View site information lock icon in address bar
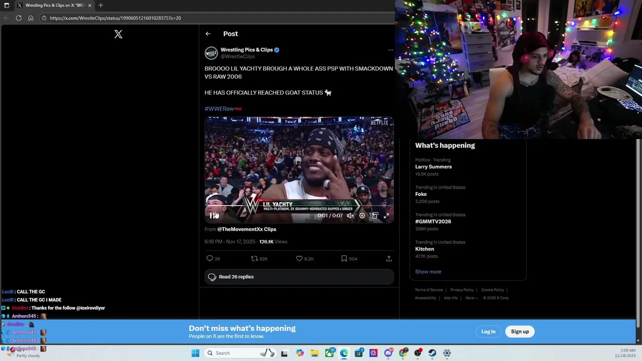Image resolution: width=642 pixels, height=361 pixels. (44, 18)
